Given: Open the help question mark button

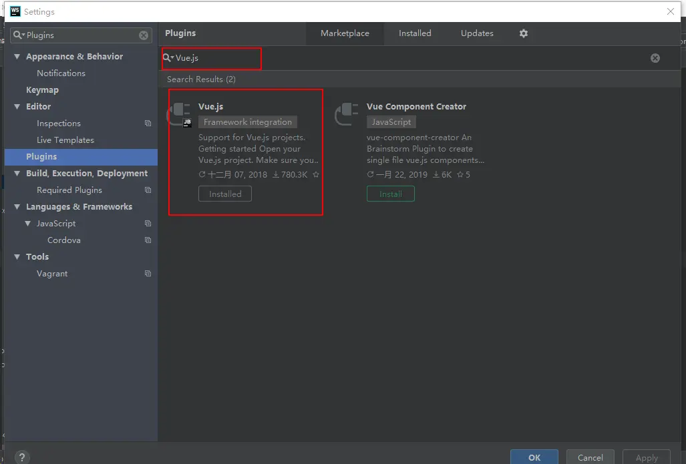Looking at the screenshot, I should pos(22,457).
